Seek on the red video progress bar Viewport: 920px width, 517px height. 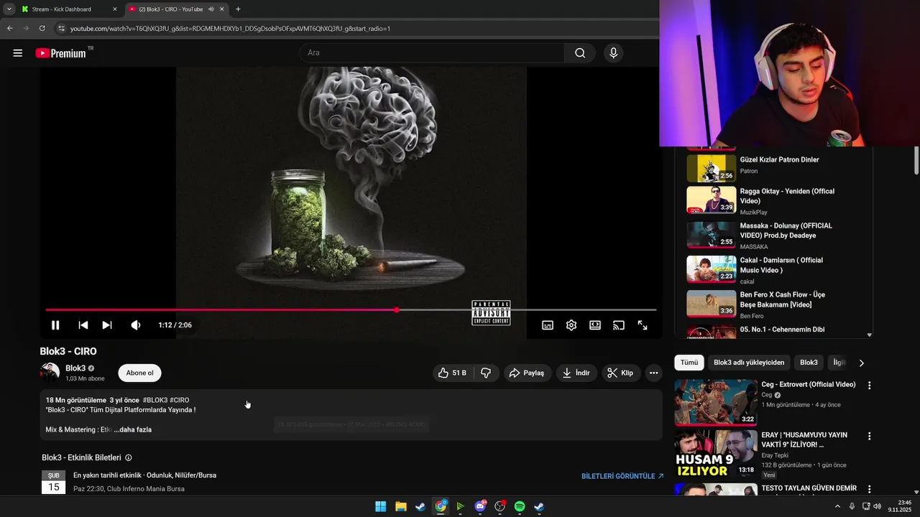pos(351,309)
